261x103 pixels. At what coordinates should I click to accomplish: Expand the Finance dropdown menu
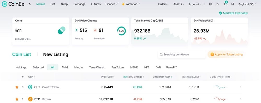[x=111, y=4]
